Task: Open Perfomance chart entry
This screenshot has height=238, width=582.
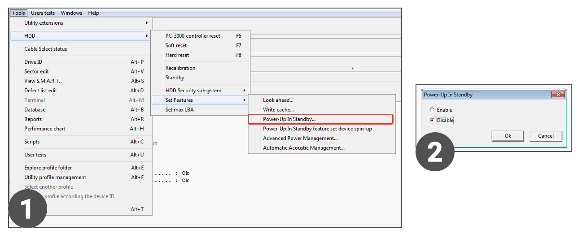Action: pos(81,129)
